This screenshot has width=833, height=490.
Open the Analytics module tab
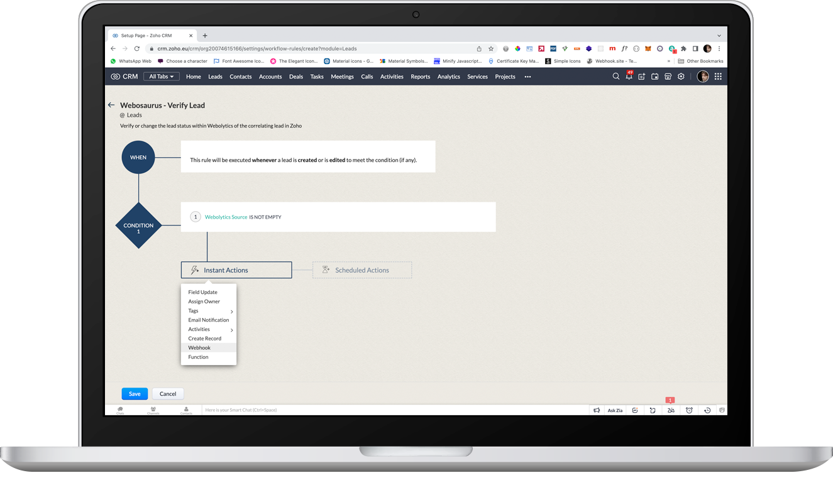click(x=448, y=76)
